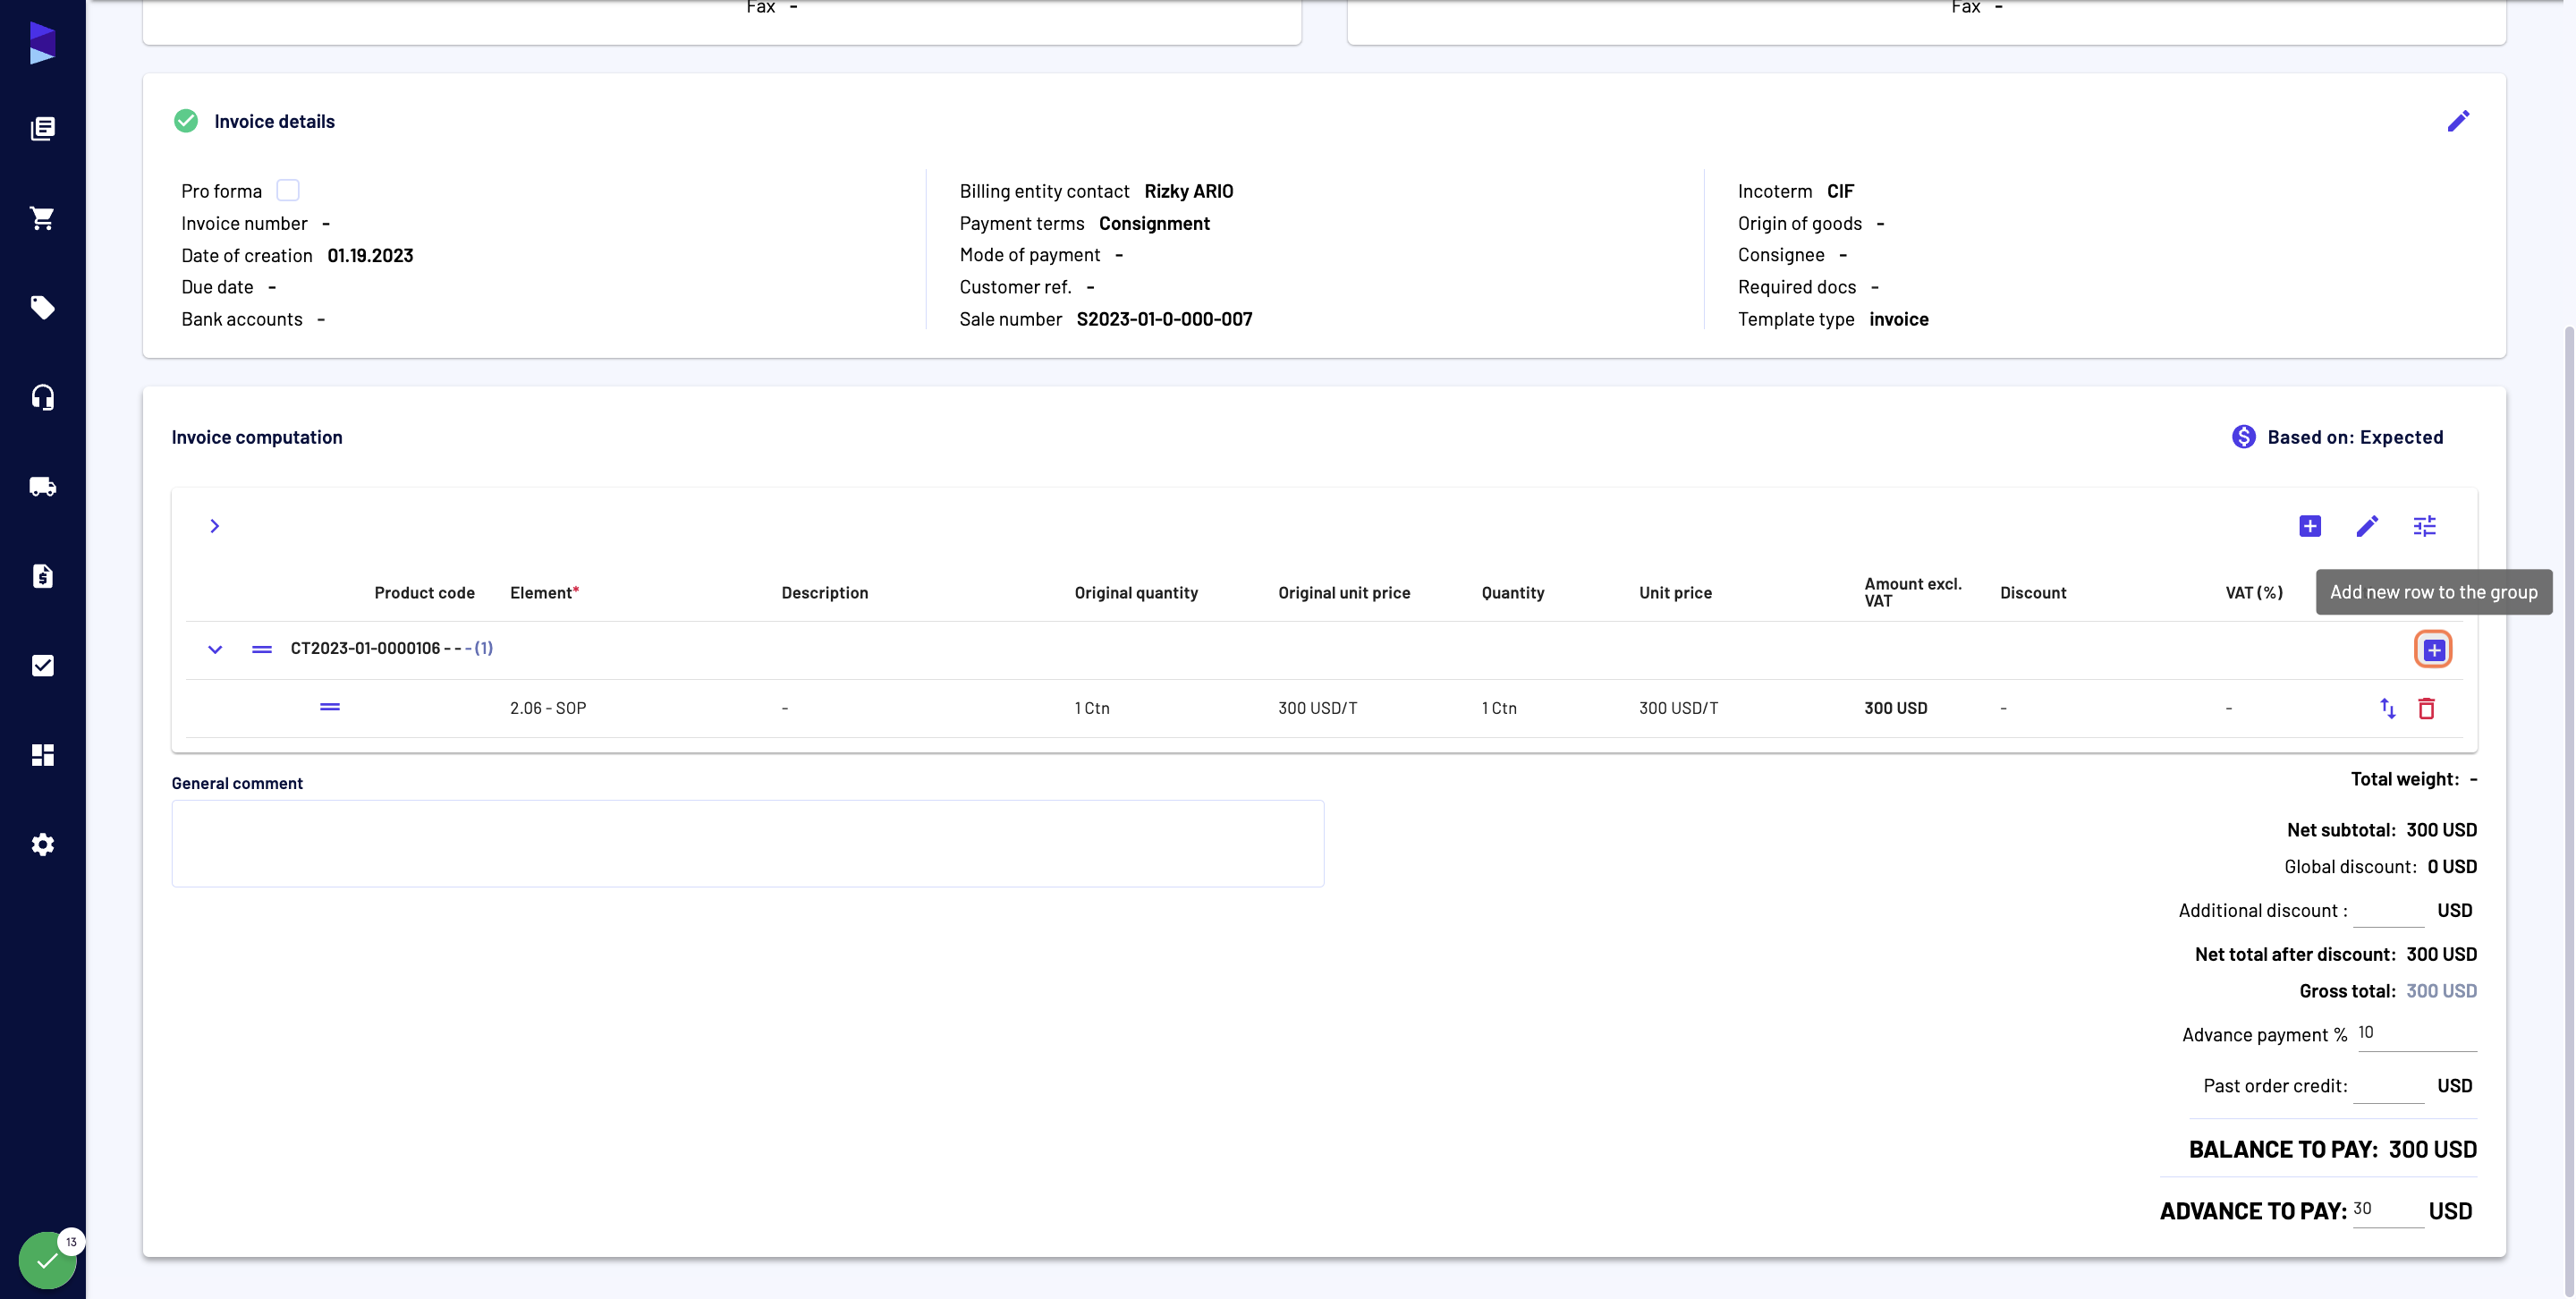Open the invoice dollar document sidebar icon
The image size is (2576, 1299).
(42, 576)
